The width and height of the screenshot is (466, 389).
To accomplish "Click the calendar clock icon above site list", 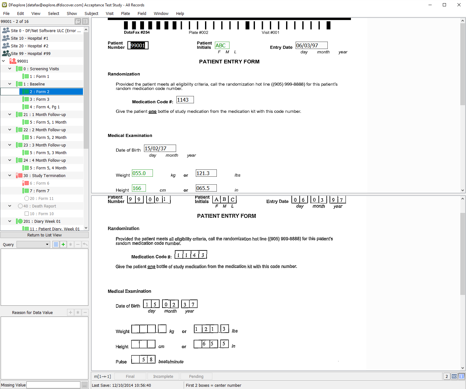I will (x=78, y=21).
